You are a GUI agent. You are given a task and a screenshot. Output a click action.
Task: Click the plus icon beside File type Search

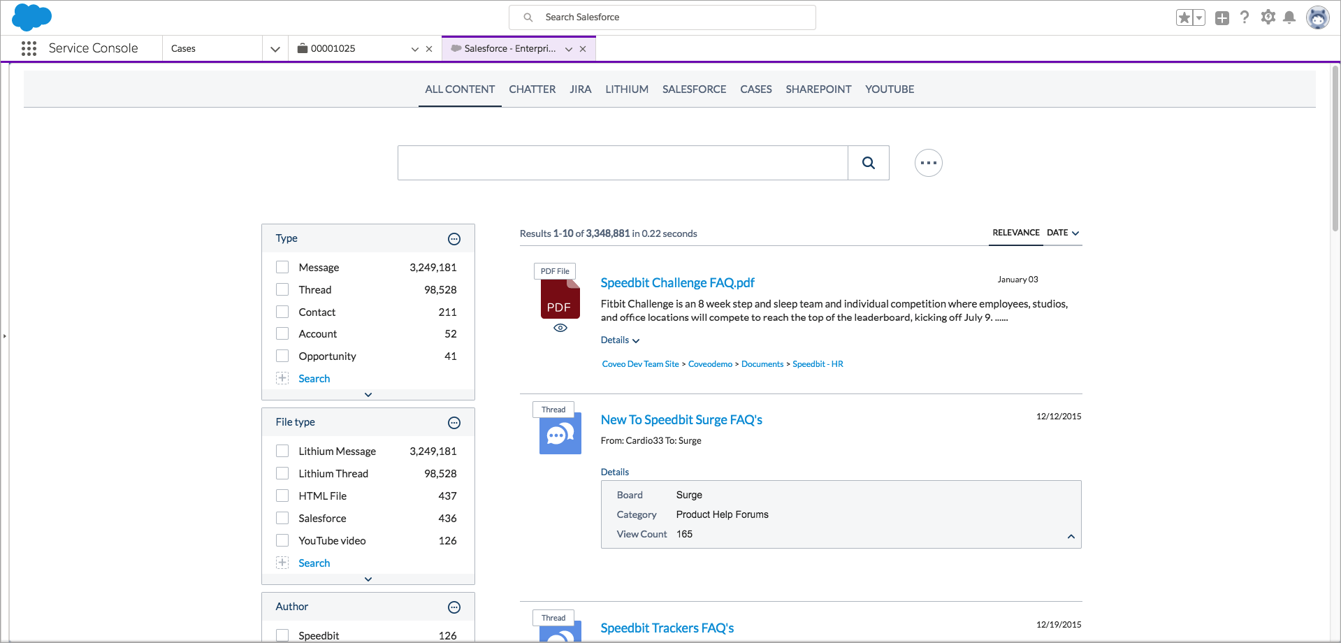point(282,563)
